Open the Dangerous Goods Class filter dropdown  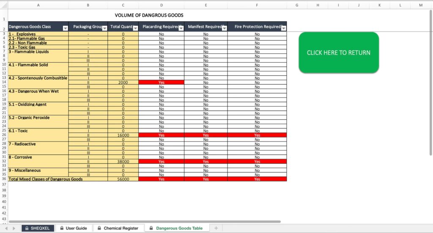(x=65, y=28)
